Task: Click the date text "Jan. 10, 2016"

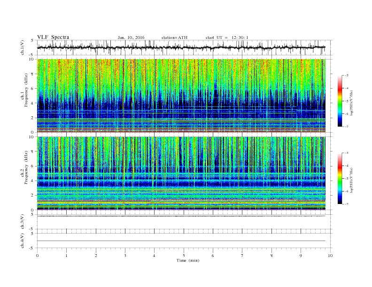Action: 131,38
